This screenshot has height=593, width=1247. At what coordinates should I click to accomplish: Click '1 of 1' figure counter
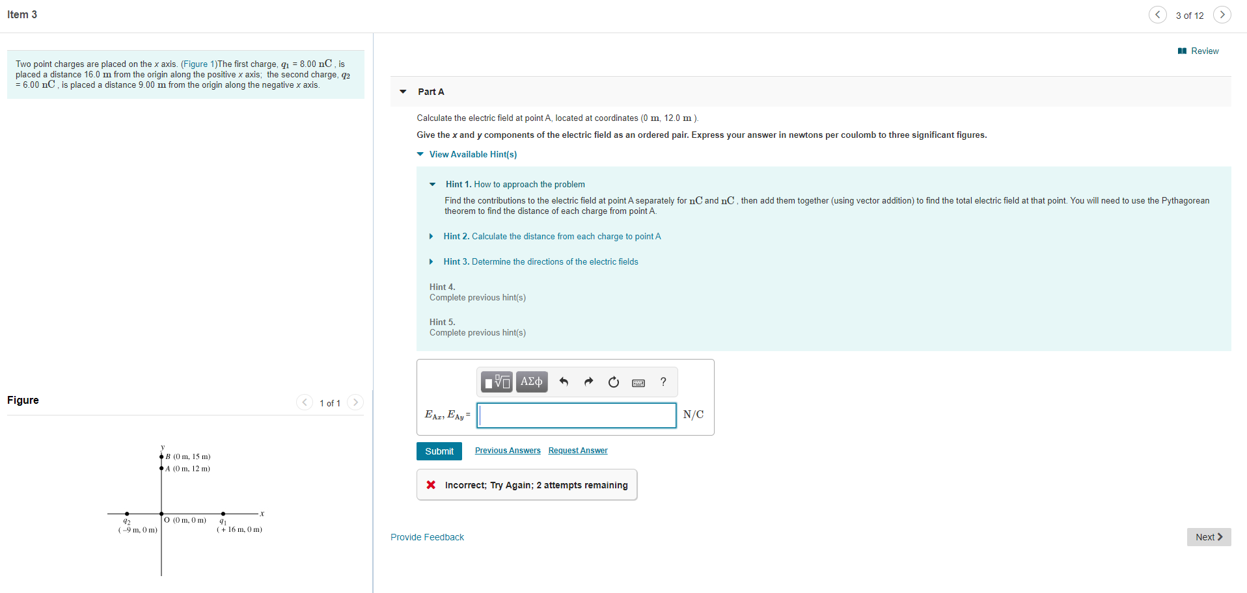pos(330,403)
